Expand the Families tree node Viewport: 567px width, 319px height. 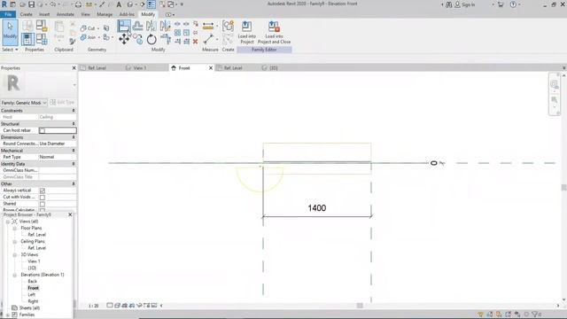click(x=8, y=315)
